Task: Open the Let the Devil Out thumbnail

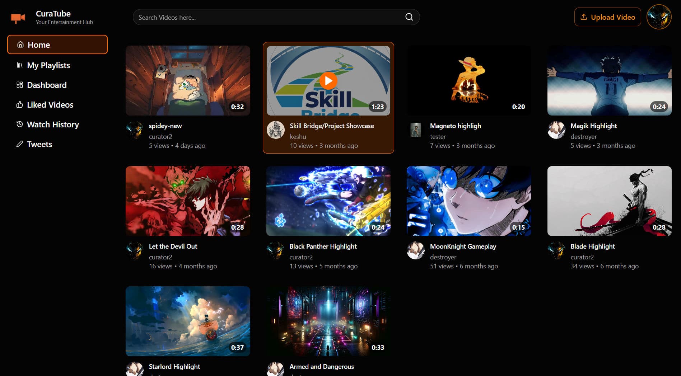Action: tap(188, 201)
